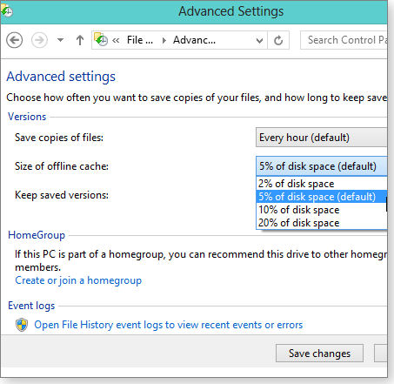This screenshot has width=394, height=384.
Task: Click the Back navigation arrow
Action: tap(15, 40)
